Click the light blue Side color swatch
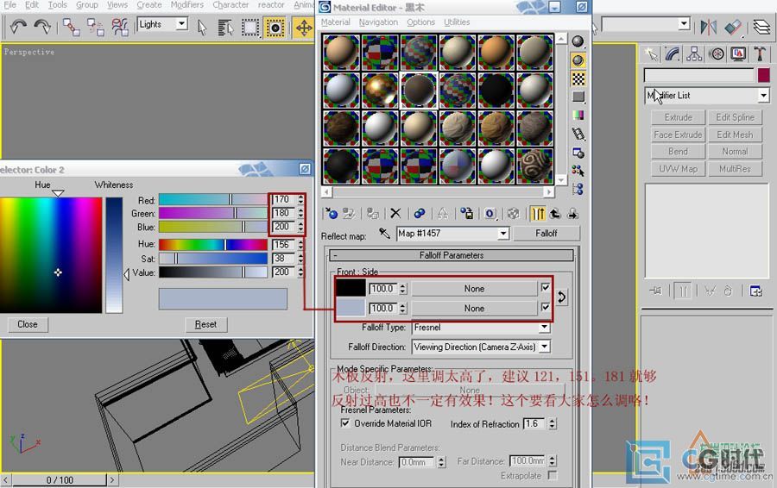The width and height of the screenshot is (777, 488). 351,308
